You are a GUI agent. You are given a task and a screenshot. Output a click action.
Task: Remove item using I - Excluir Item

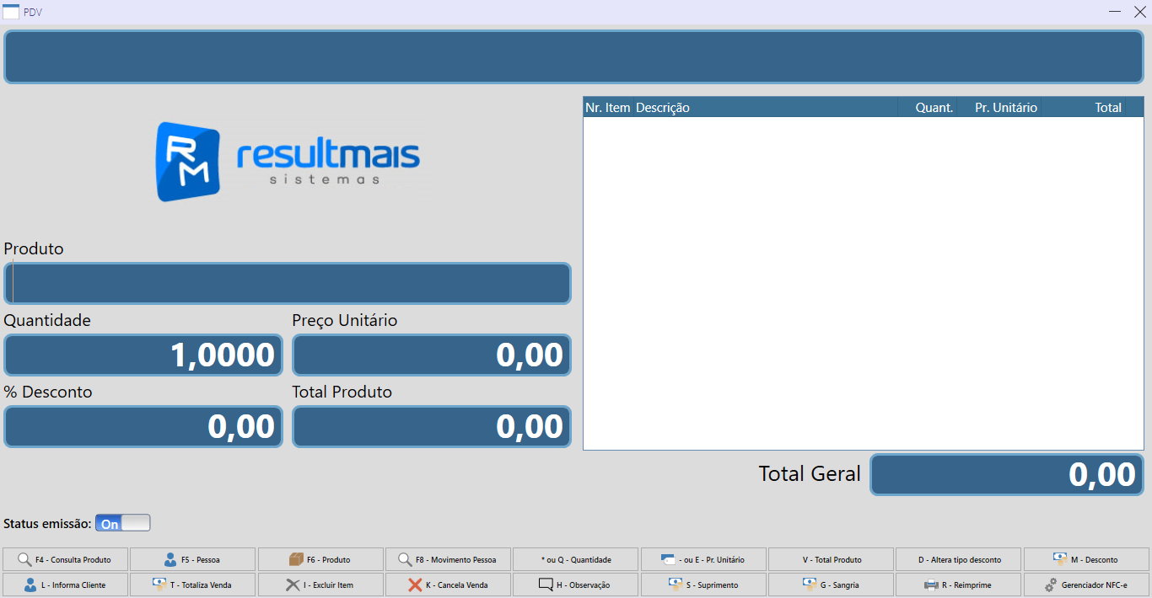click(x=320, y=585)
